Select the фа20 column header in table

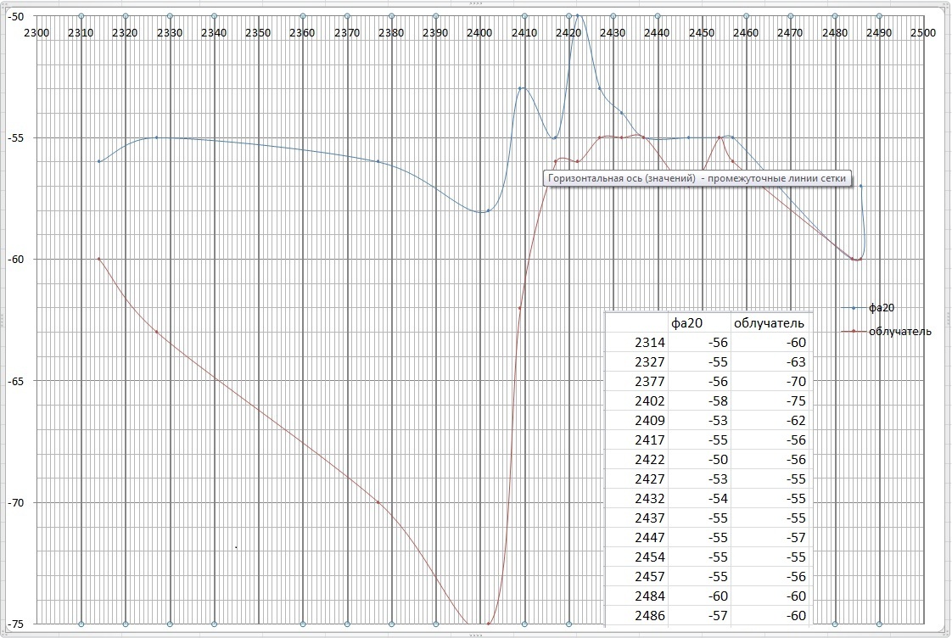pos(686,323)
